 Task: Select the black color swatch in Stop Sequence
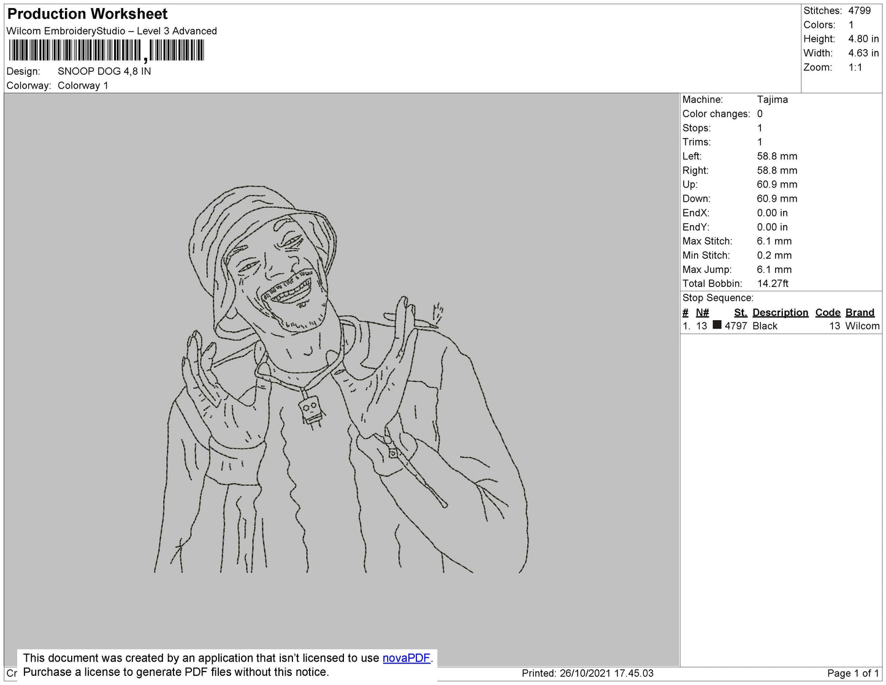pyautogui.click(x=717, y=325)
